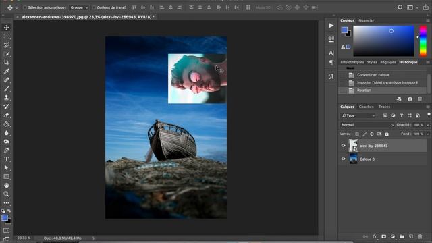The width and height of the screenshot is (432, 243).
Task: Select the Quick Selection tool
Action: tap(6, 54)
